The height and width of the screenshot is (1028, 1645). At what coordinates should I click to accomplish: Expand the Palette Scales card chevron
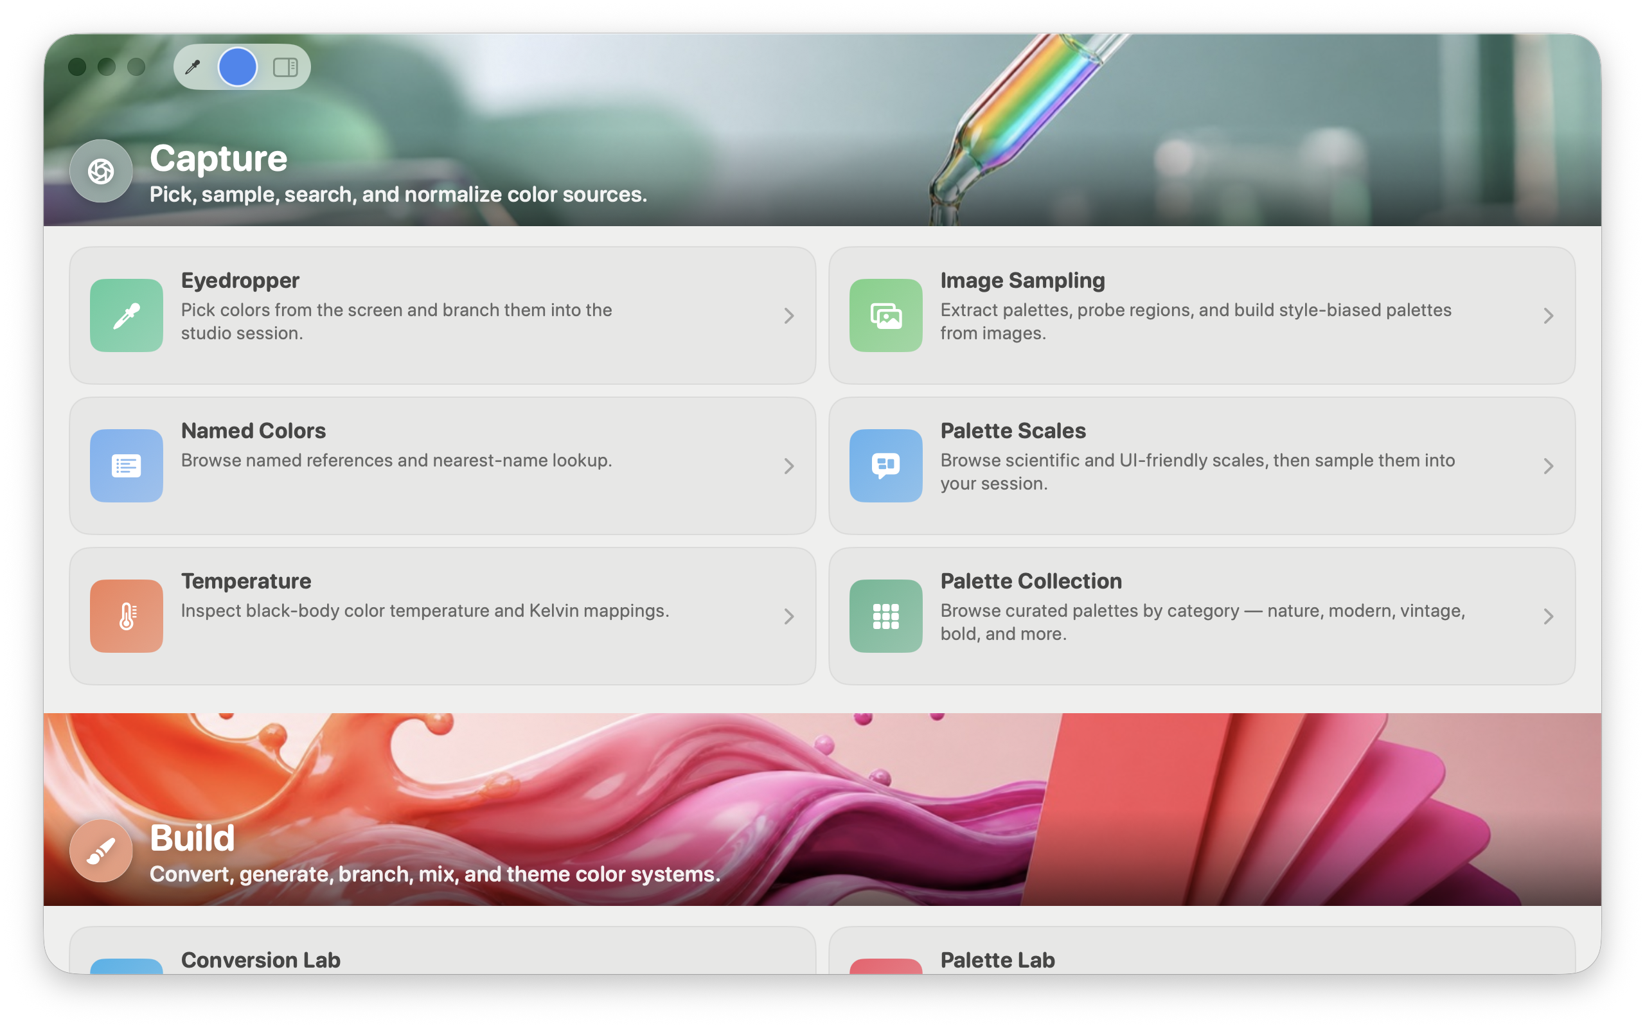pyautogui.click(x=1548, y=466)
